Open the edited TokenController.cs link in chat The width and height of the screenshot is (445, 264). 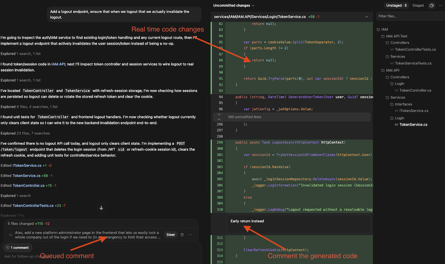tap(28, 185)
